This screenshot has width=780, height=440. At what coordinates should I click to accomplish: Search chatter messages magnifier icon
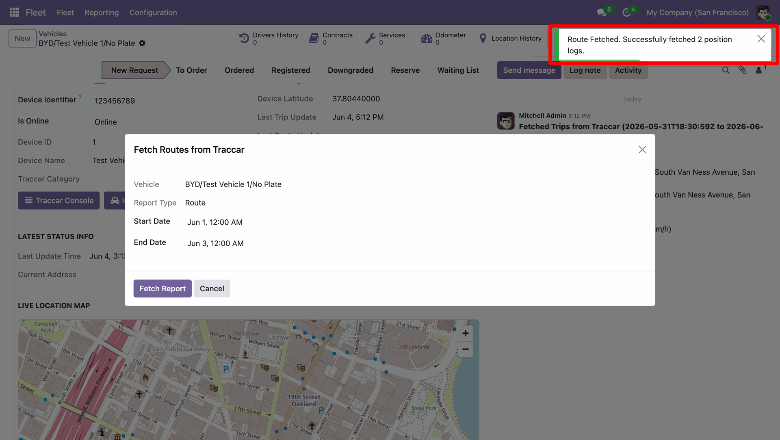coord(726,70)
